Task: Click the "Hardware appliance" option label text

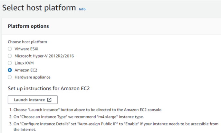Action: tap(33, 77)
